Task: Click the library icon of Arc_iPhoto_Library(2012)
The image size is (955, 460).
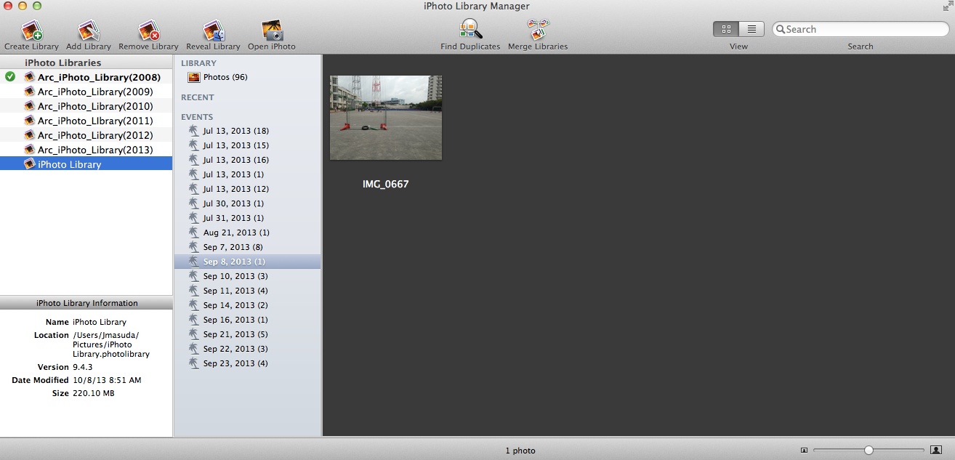Action: click(30, 135)
